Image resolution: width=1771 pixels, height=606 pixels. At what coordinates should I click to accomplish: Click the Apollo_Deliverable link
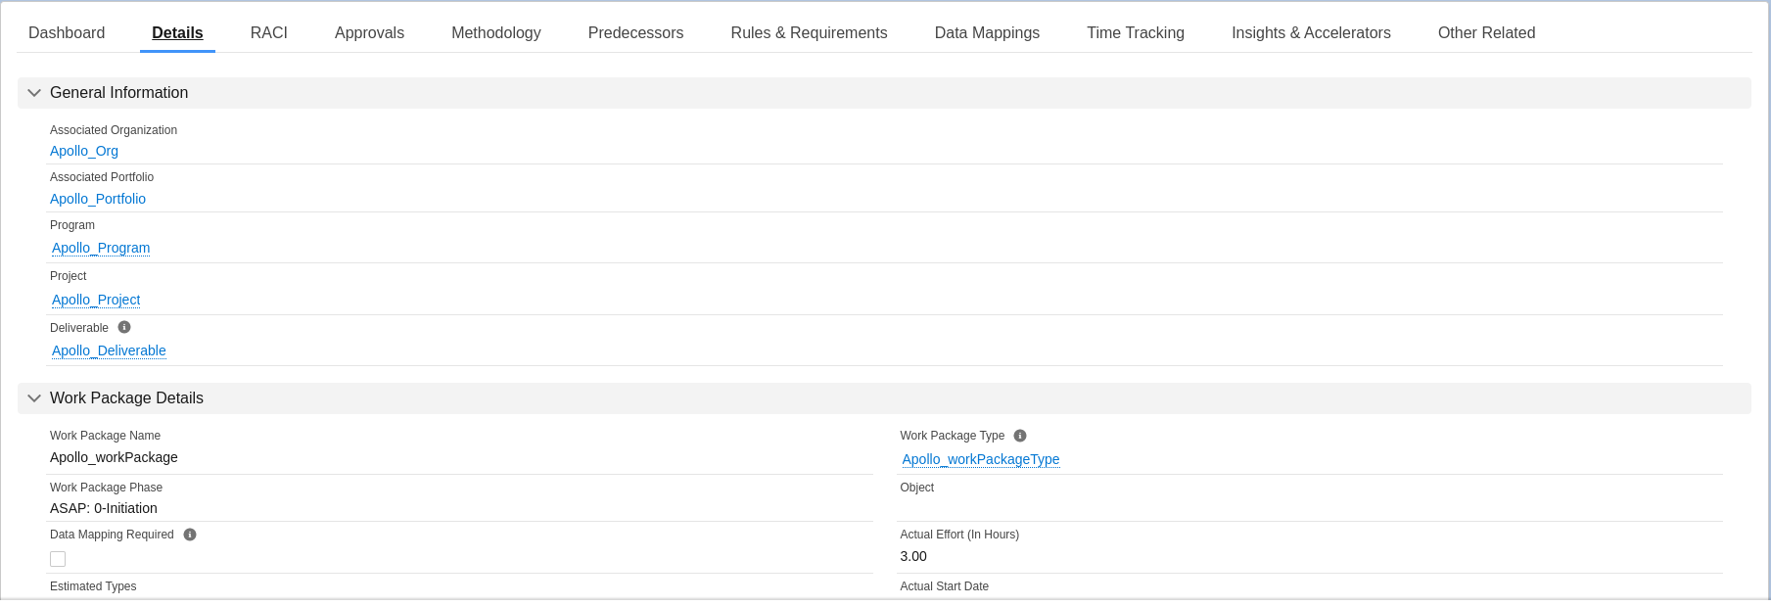[109, 350]
